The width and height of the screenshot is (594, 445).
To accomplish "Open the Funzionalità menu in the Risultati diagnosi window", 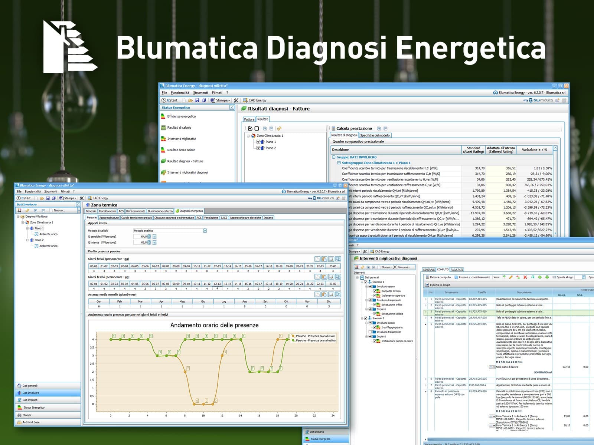I will [180, 93].
